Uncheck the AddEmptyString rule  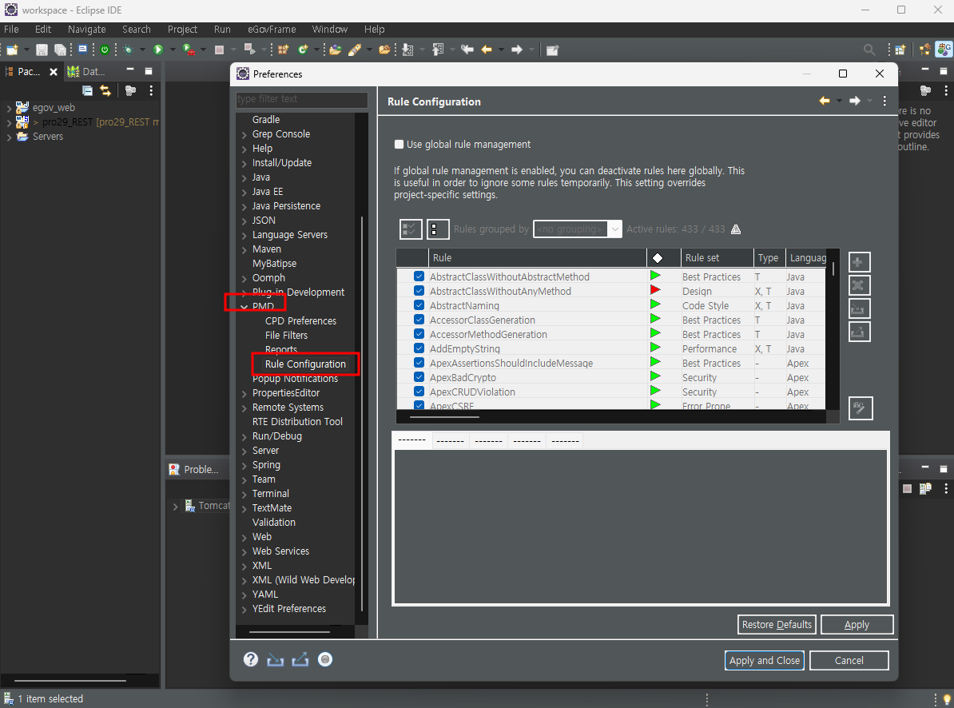pos(419,348)
